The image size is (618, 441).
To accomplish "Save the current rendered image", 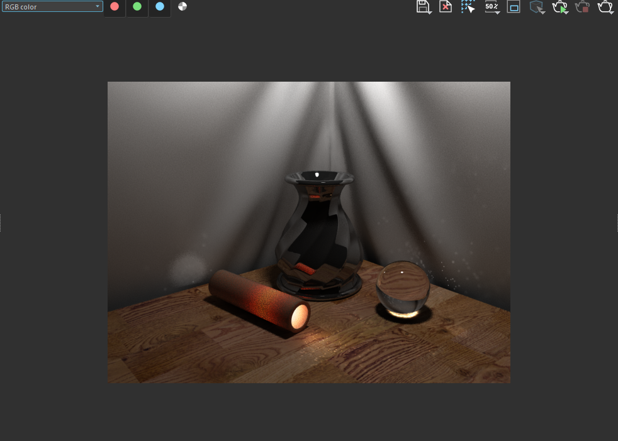I will click(424, 7).
